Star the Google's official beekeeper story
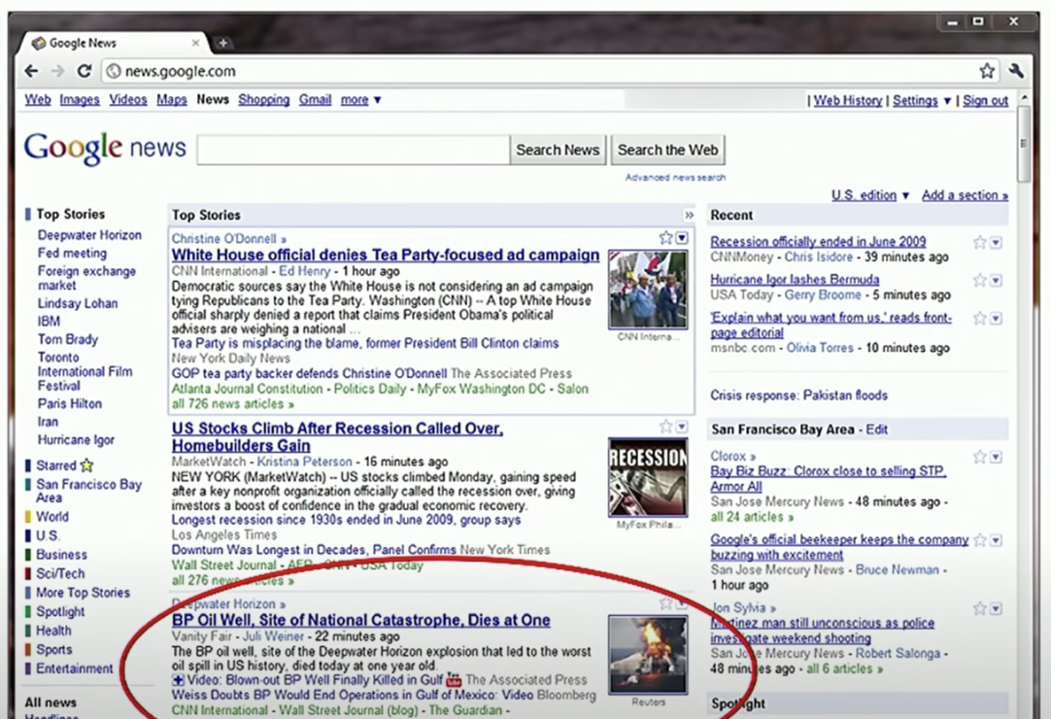The height and width of the screenshot is (719, 1051). [980, 540]
